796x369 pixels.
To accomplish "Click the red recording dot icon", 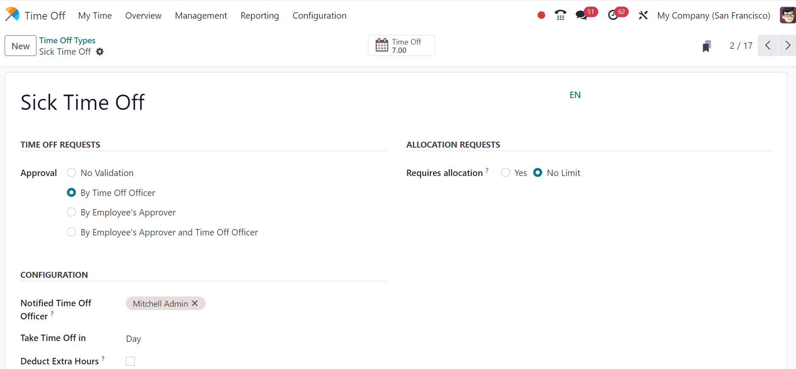I will [541, 15].
